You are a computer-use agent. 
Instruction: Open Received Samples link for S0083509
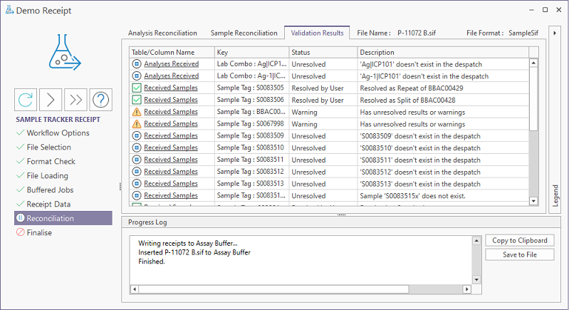[x=171, y=135]
